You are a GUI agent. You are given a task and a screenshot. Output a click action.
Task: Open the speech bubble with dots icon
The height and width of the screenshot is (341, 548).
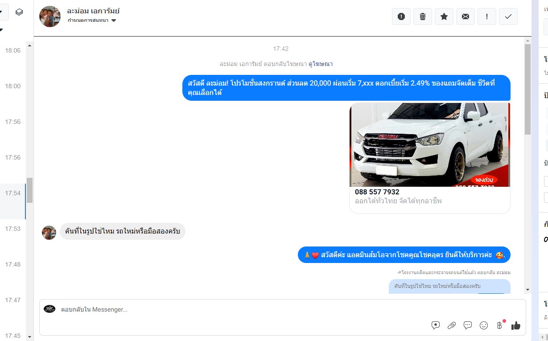468,325
